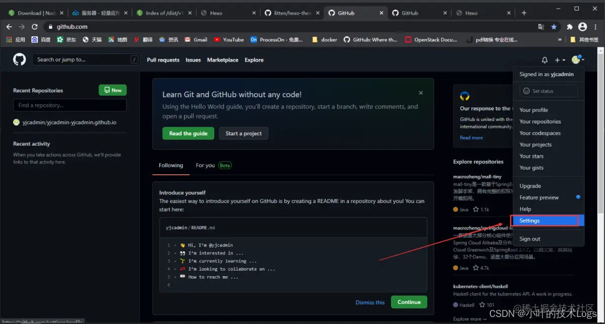
Task: Open yjcadmin/yjcadmin-yjcadmin.github.io repository
Action: click(69, 122)
